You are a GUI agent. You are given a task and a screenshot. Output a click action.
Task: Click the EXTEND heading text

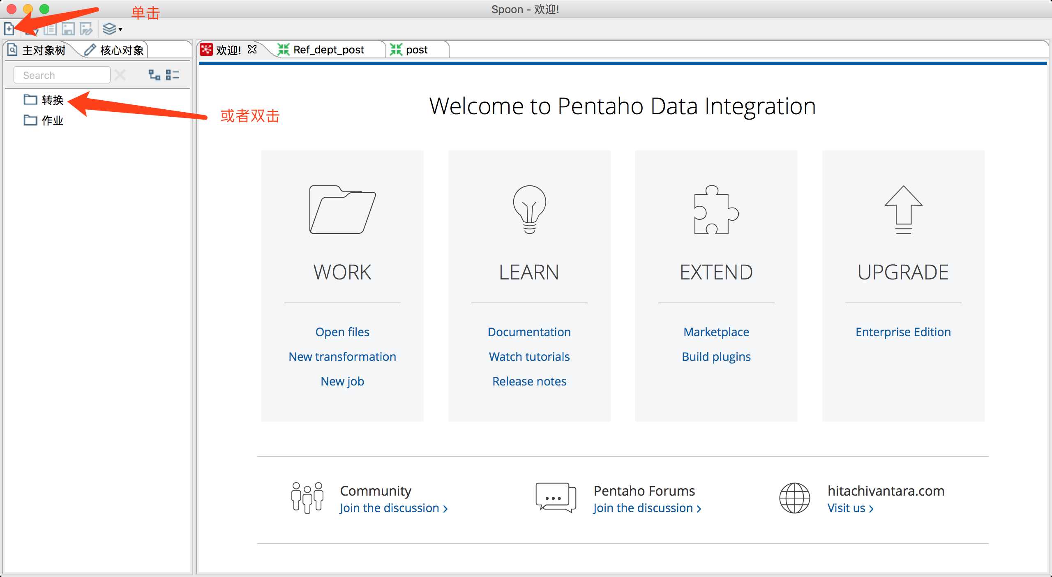[716, 272]
